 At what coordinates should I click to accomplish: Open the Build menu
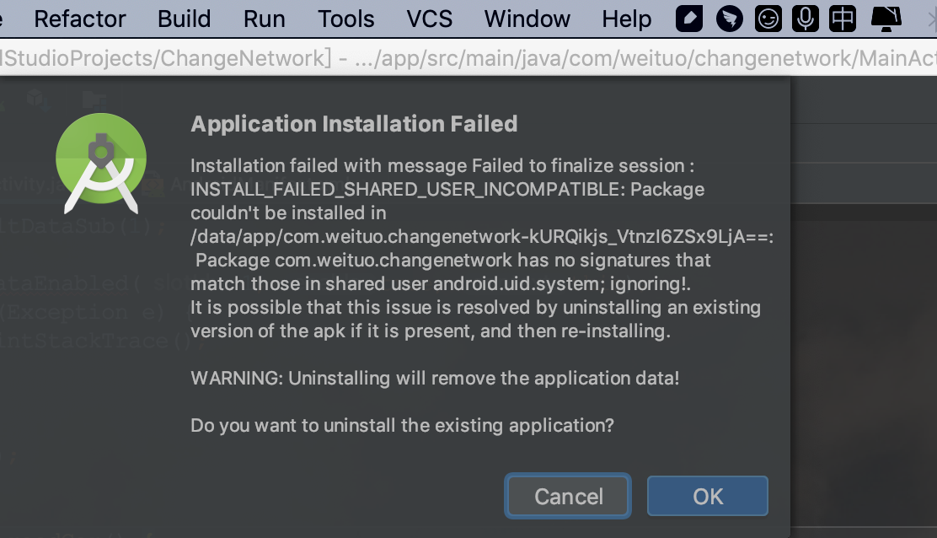[184, 19]
